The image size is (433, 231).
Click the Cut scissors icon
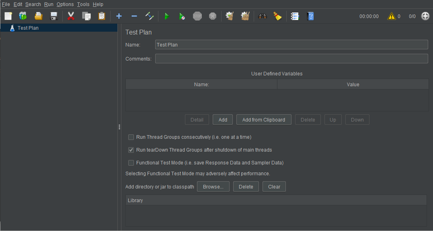[71, 16]
